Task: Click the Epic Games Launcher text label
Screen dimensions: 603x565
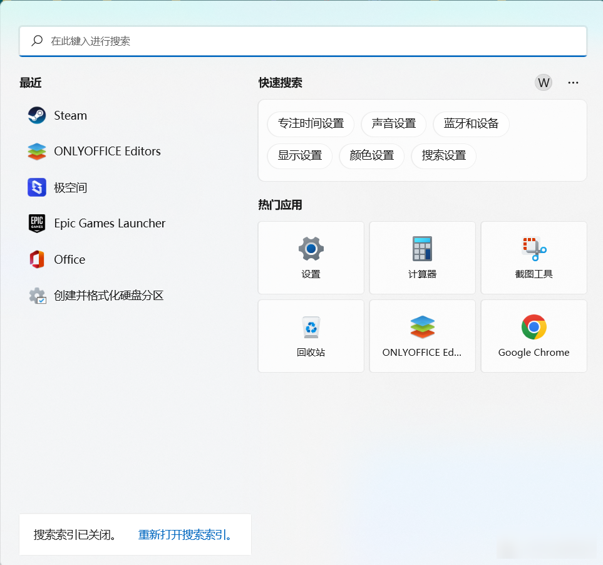Action: pyautogui.click(x=110, y=224)
